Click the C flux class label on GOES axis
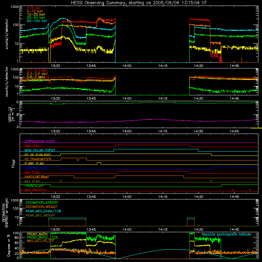 18,102
